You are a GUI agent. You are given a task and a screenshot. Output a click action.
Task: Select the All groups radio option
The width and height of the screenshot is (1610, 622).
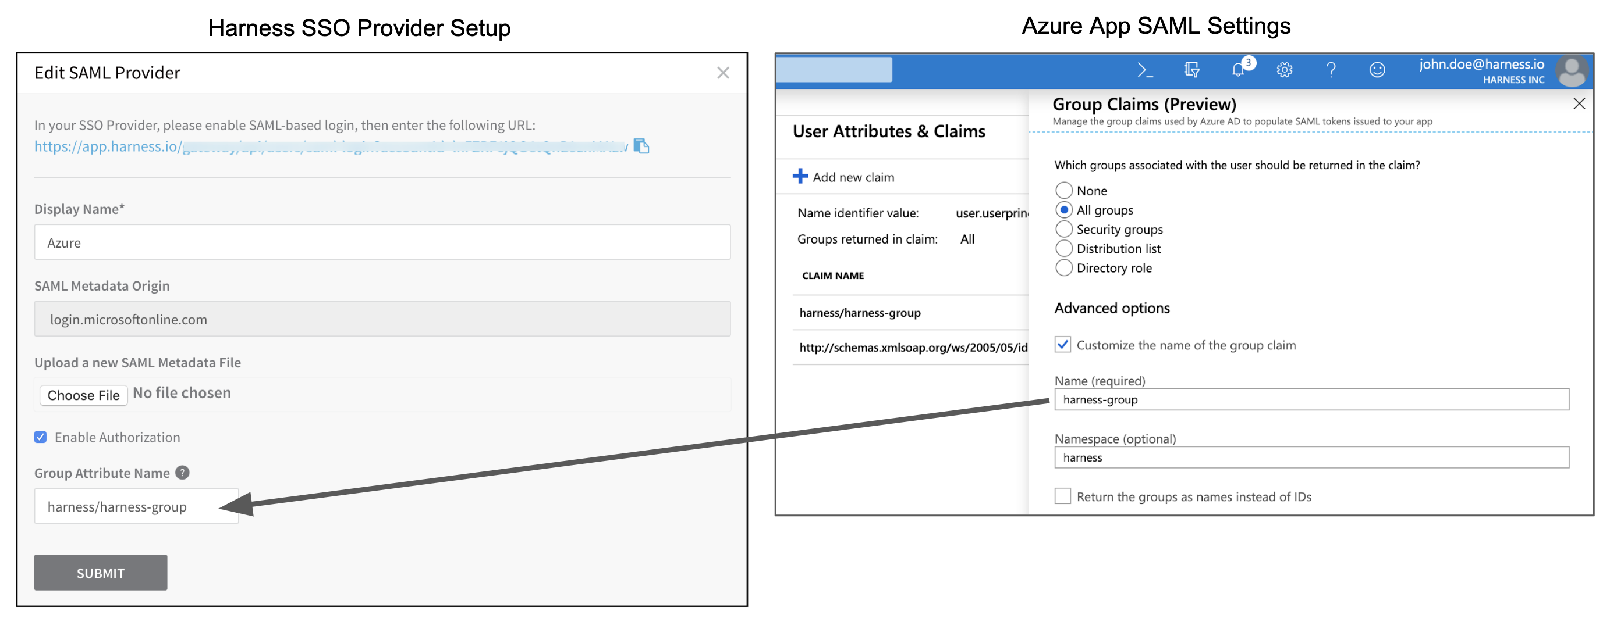pos(1064,210)
